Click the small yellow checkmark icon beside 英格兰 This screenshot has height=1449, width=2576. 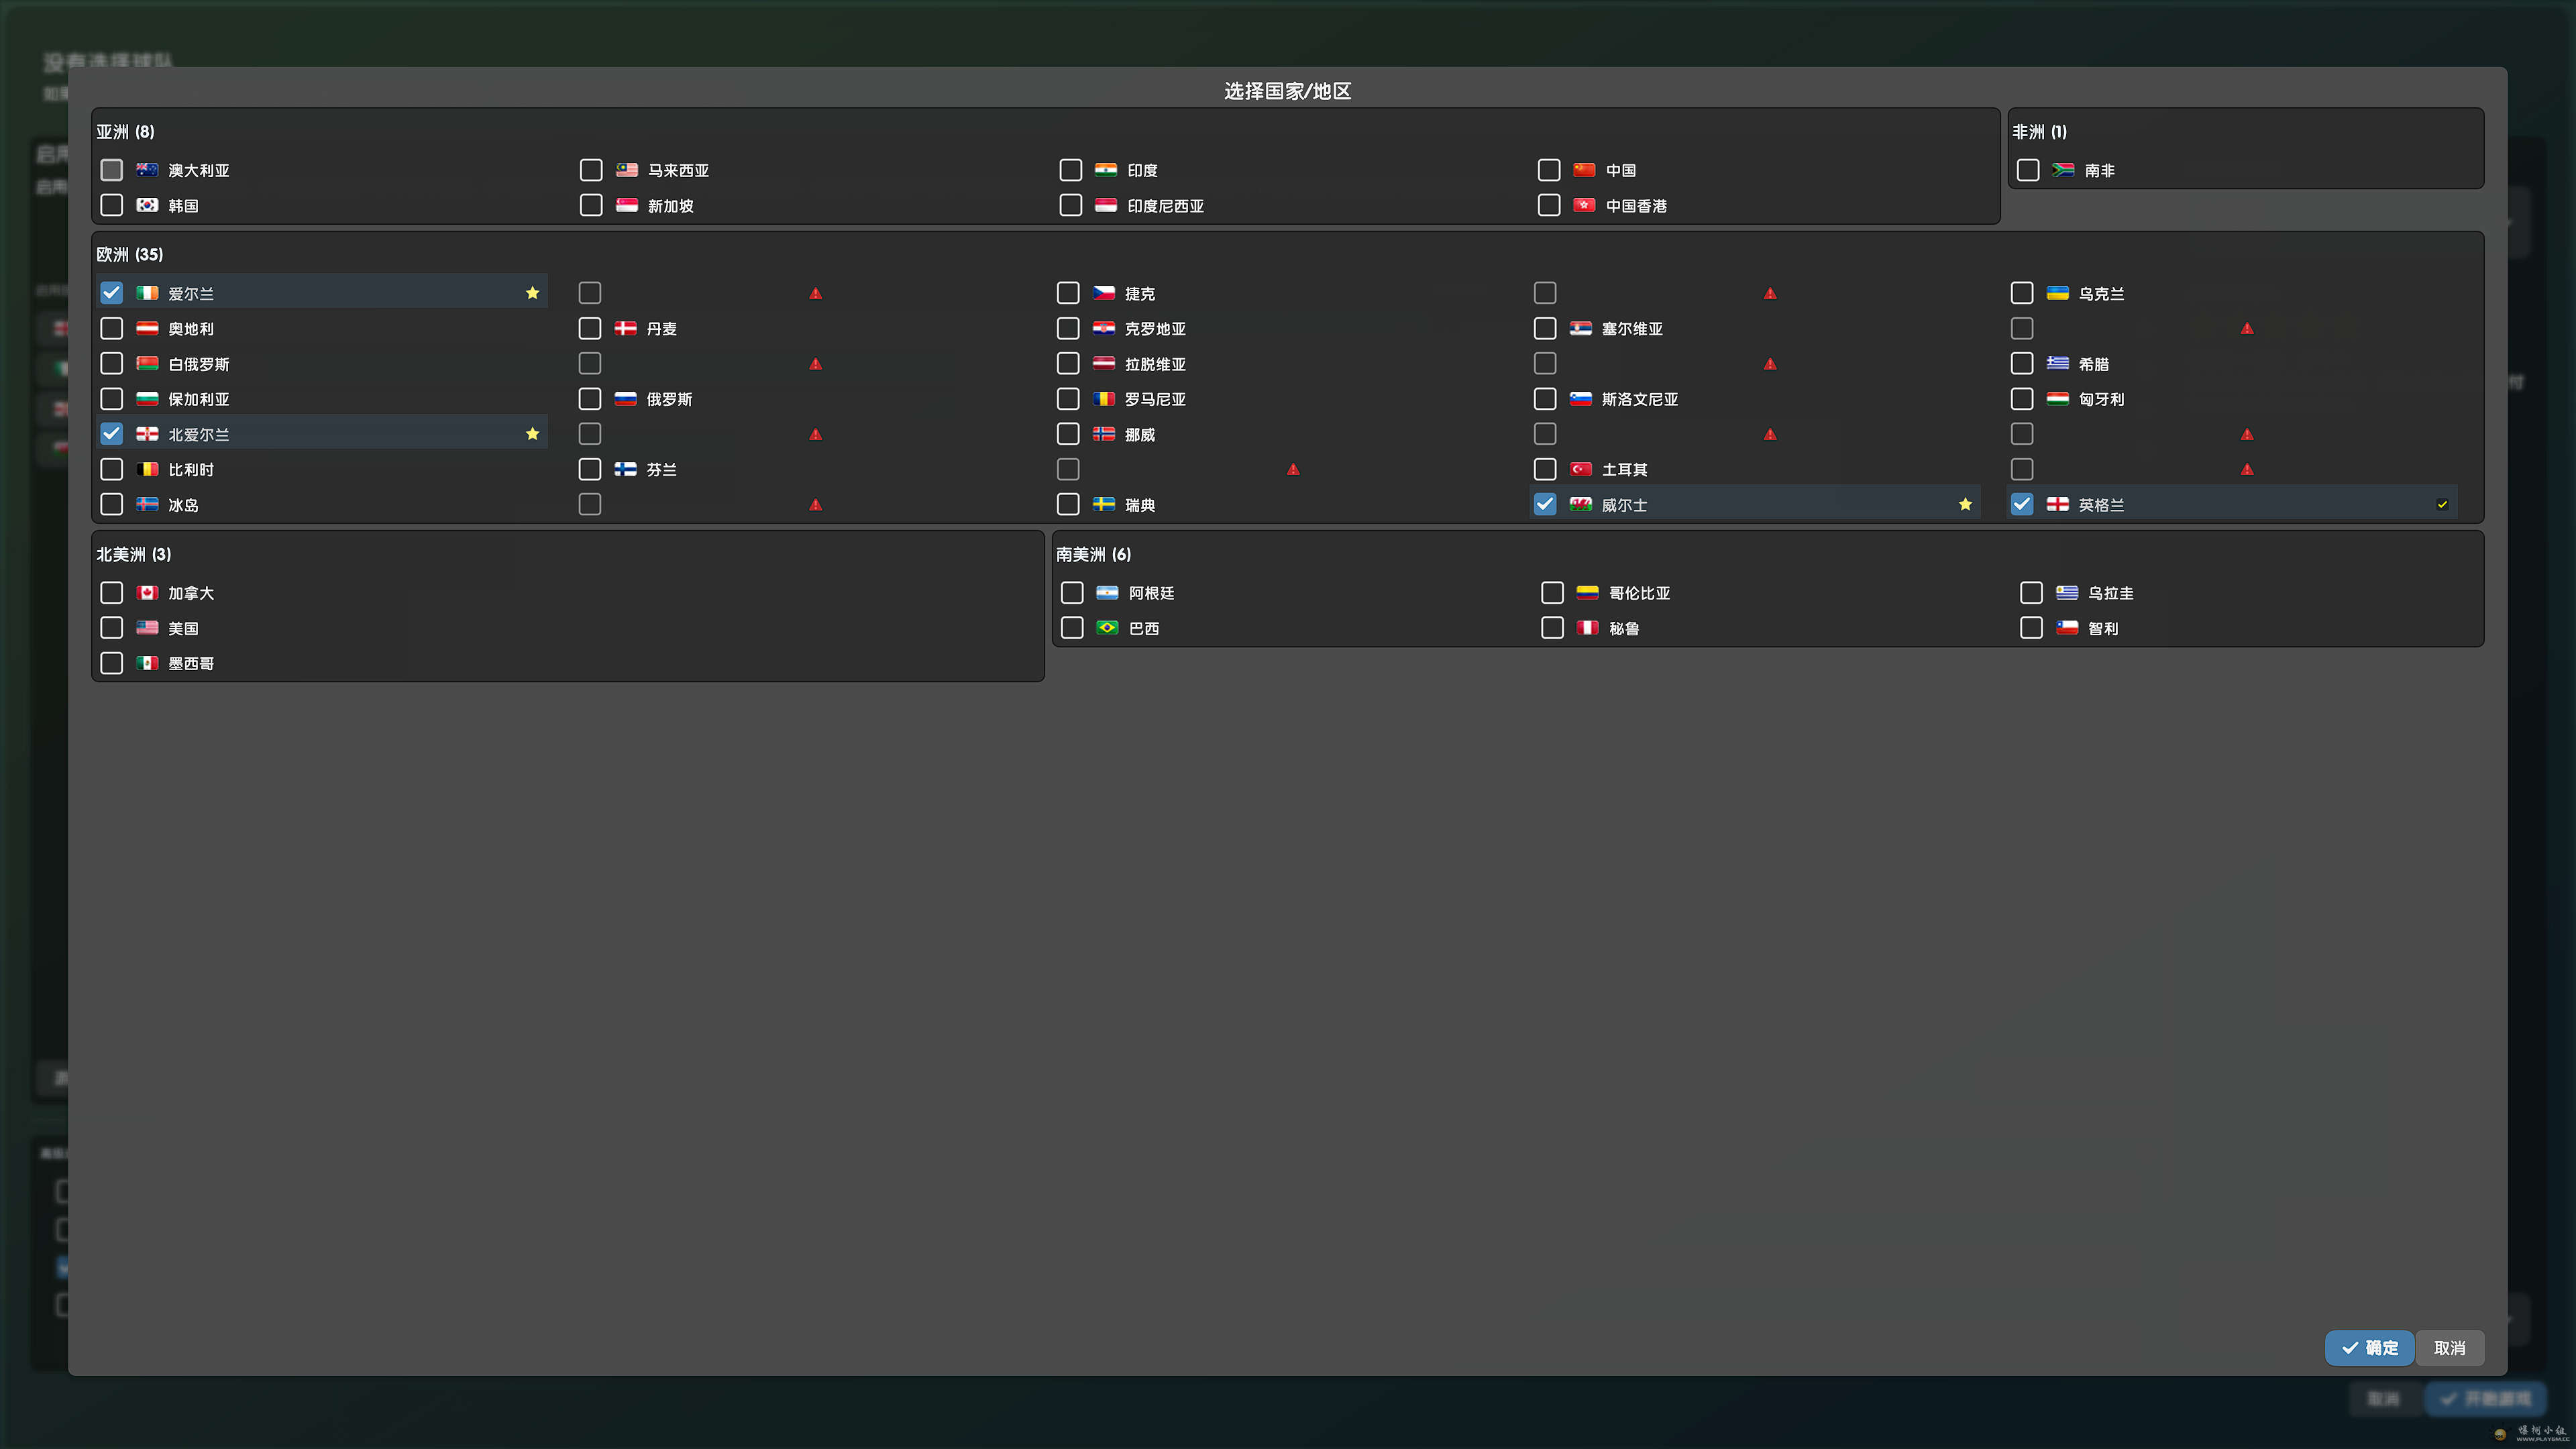click(x=2442, y=505)
